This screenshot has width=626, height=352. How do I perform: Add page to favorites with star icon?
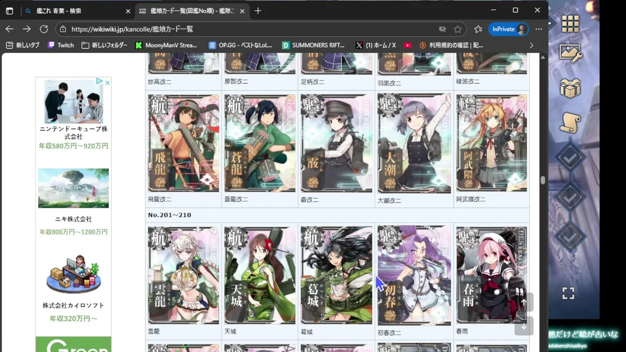458,29
